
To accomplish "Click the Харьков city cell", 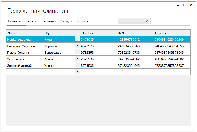I will (59, 46).
